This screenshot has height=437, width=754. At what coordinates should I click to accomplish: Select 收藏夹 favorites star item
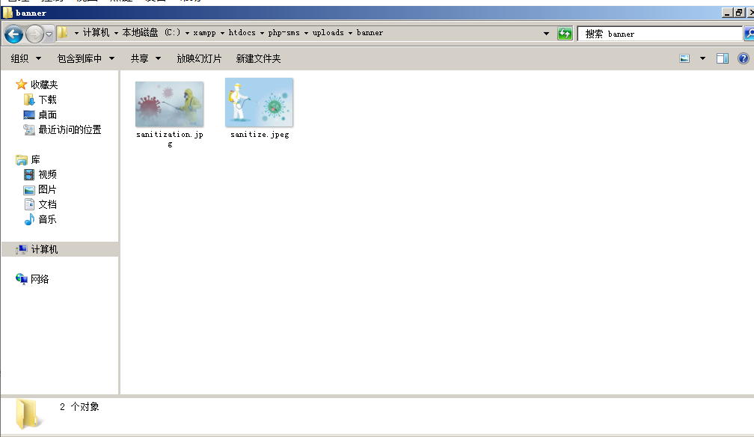click(43, 85)
